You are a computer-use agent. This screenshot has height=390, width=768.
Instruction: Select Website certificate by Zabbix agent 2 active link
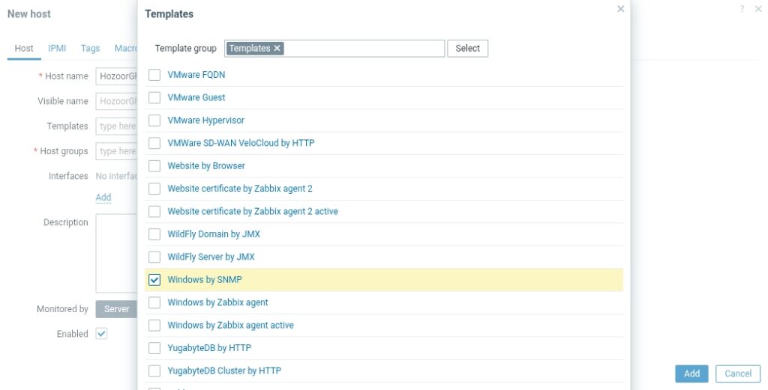click(253, 211)
